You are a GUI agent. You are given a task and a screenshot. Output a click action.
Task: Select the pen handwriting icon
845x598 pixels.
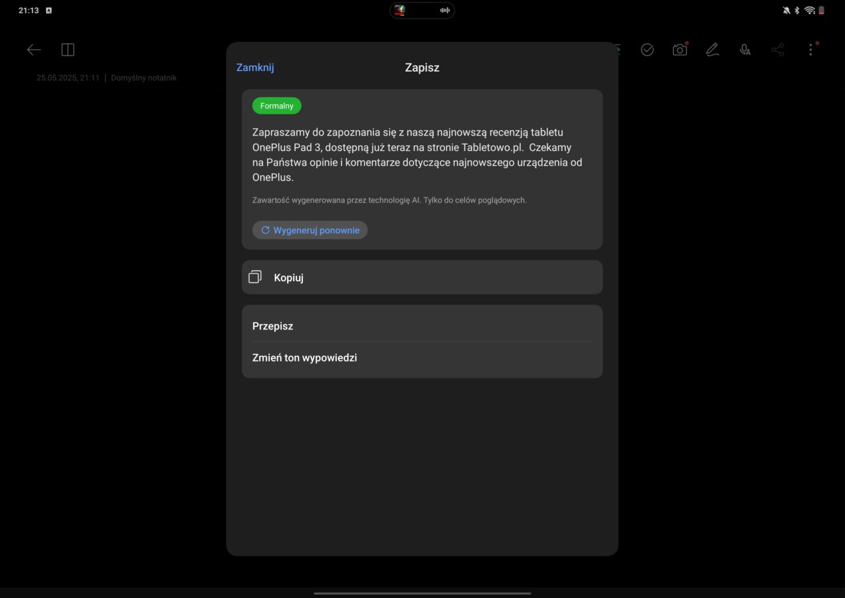[x=712, y=50]
